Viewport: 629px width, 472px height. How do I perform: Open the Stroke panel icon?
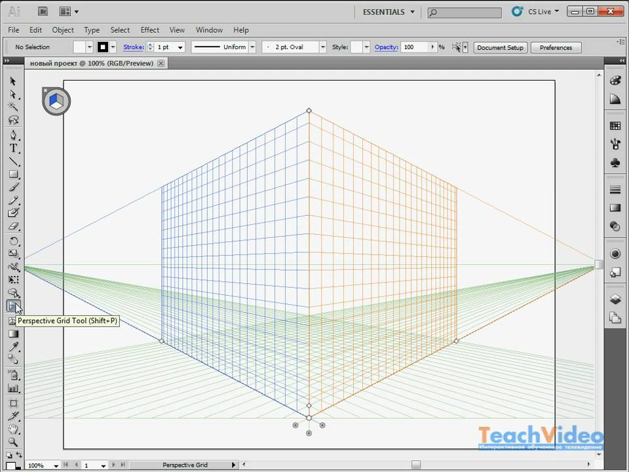pos(615,189)
